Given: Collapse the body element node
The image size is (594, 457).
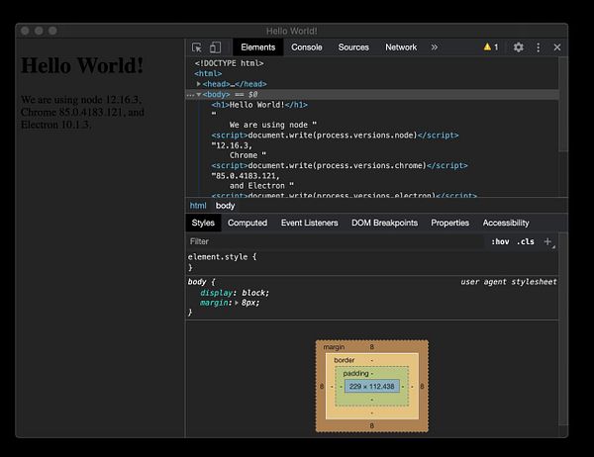Looking at the screenshot, I should pyautogui.click(x=199, y=95).
